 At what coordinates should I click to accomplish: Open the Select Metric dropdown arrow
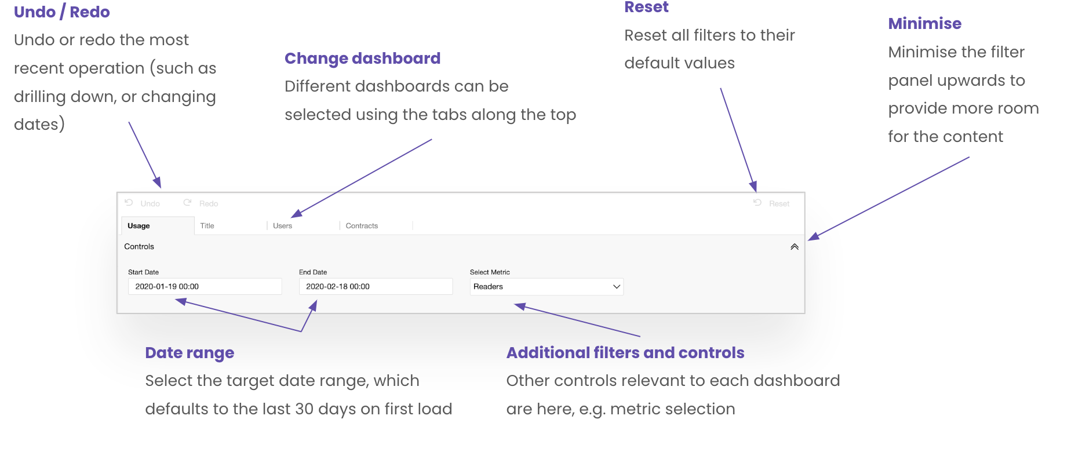point(617,287)
